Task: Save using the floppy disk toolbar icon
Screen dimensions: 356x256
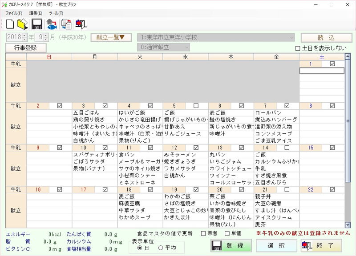Action: pyautogui.click(x=37, y=24)
